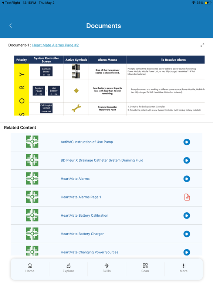Open HeartMate Alarms Page 1 title
Screen dimensions: 213x284
(x=81, y=197)
